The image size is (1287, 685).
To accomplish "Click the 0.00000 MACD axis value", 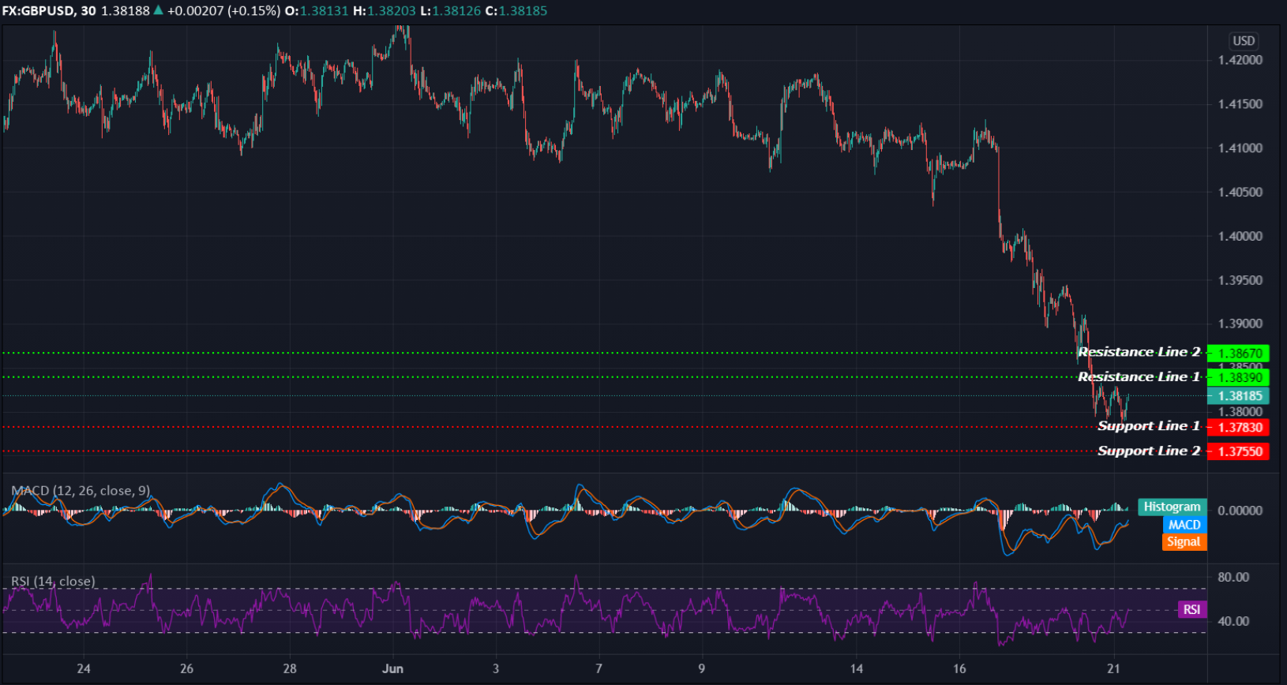I will (x=1240, y=511).
